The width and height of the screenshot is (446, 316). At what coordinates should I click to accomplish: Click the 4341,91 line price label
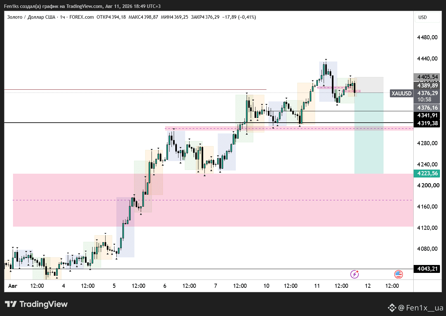(x=427, y=115)
